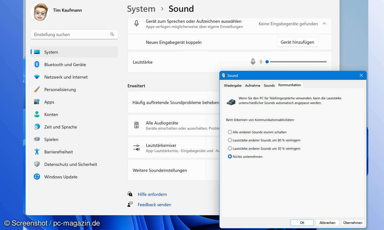
Task: Click the Übernehmen button
Action: click(x=353, y=223)
